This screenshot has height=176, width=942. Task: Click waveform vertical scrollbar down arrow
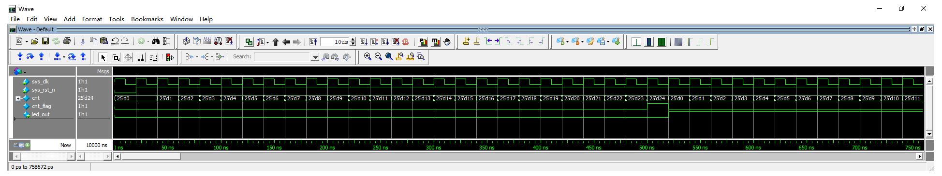[929, 134]
